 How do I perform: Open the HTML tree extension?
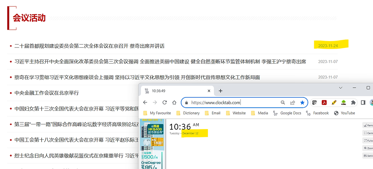click(x=343, y=103)
